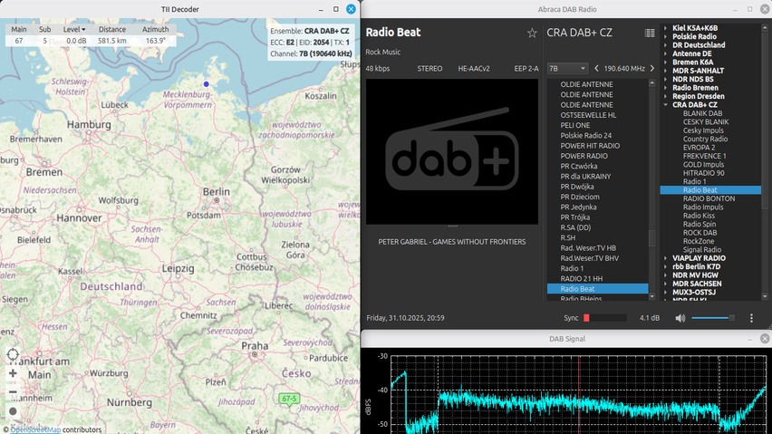The height and width of the screenshot is (434, 772).
Task: Adjust the volume slider
Action: click(716, 318)
